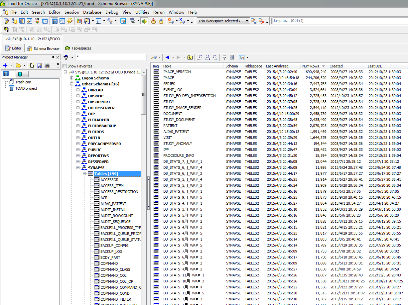Image resolution: width=408 pixels, height=305 pixels.
Task: Save the current workspace icon
Action: (254, 21)
